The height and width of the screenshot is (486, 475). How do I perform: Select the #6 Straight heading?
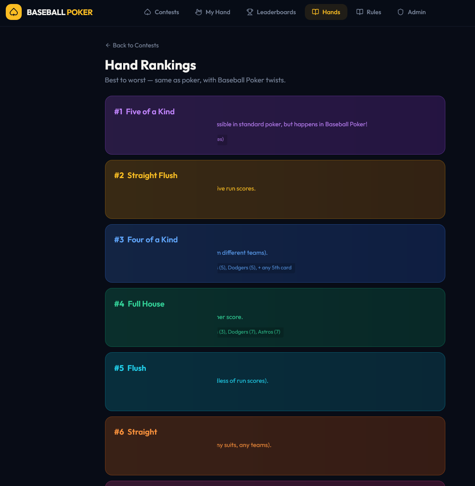pos(136,432)
